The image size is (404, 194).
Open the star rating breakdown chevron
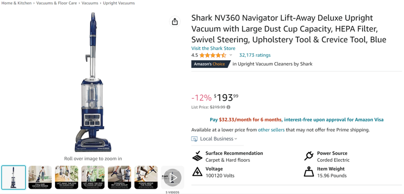(231, 55)
